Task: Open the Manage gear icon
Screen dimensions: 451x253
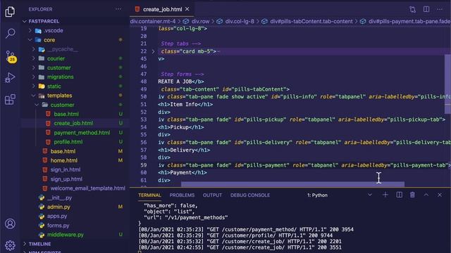Action: coord(10,245)
